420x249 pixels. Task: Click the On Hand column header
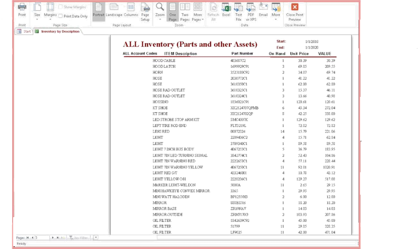(277, 53)
